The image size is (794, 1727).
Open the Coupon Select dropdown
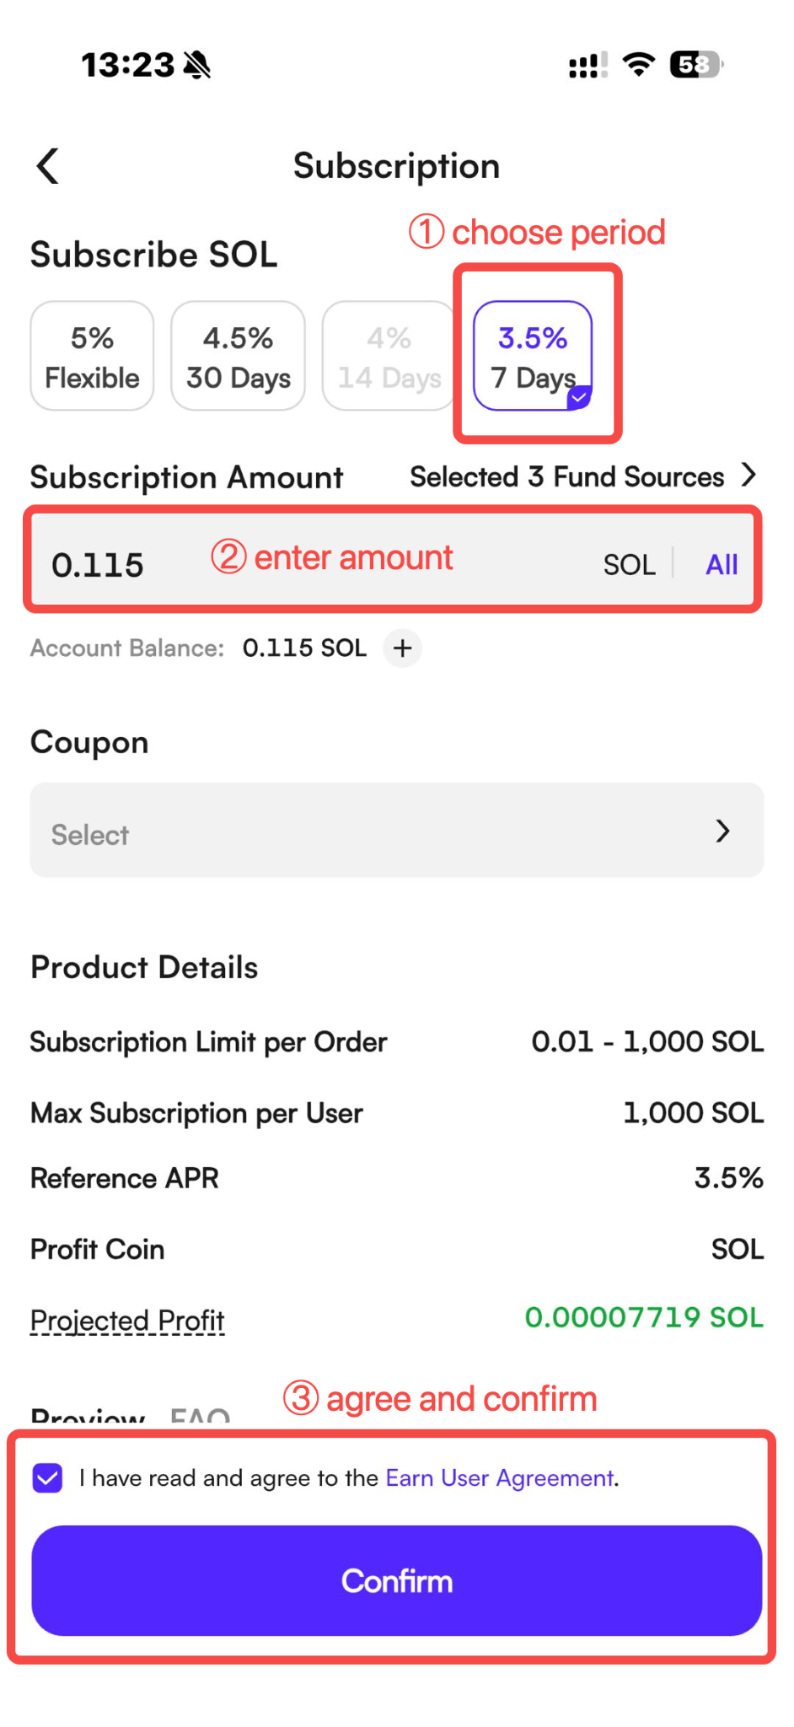tap(397, 831)
